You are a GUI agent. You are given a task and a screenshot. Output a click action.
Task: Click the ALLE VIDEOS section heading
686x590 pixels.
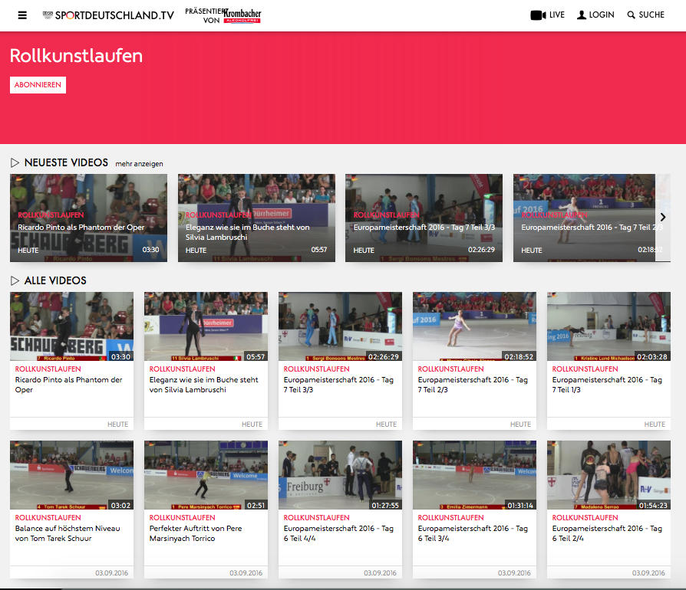[55, 280]
